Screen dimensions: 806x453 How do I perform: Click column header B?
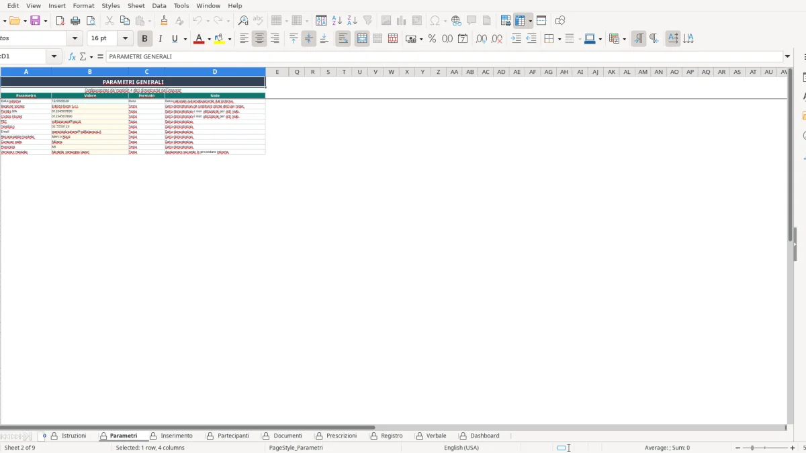[x=89, y=72]
